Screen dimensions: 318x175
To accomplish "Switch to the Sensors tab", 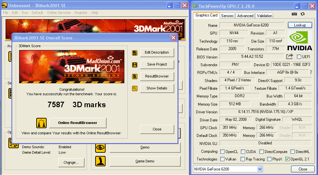I will point(227,15).
